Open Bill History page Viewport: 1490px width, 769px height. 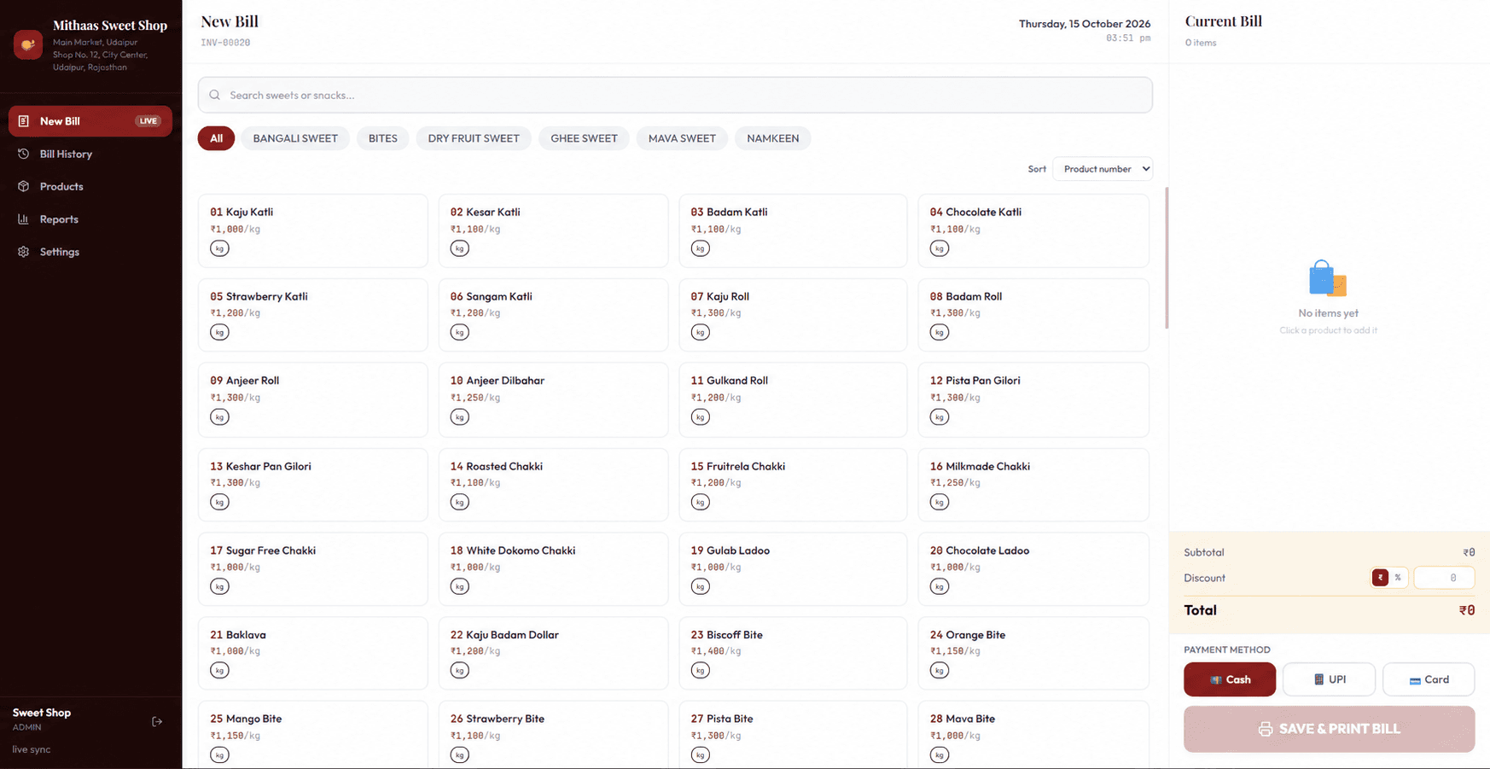pyautogui.click(x=90, y=154)
